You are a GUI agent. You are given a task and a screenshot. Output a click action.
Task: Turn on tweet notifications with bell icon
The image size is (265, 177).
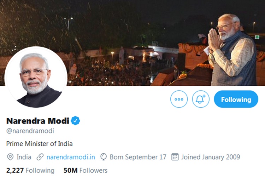[x=201, y=99]
